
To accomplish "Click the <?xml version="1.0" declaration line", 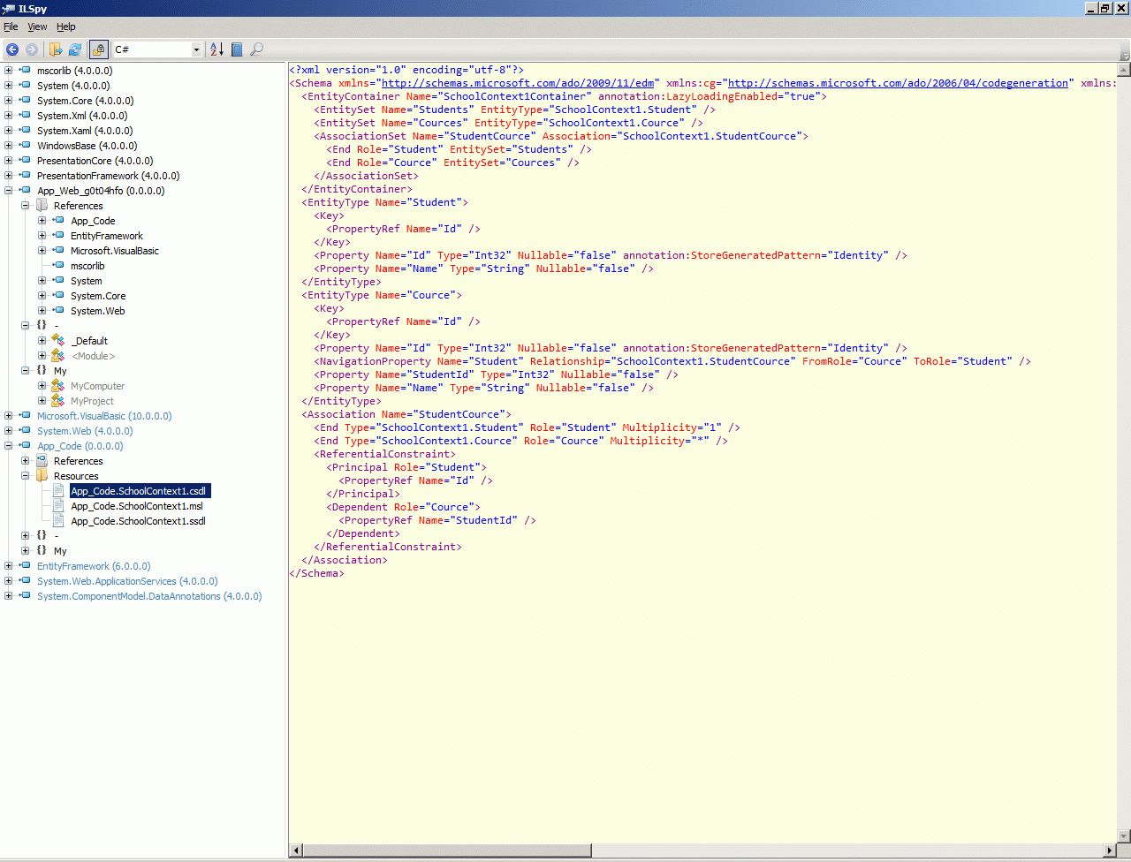I will click(x=407, y=70).
